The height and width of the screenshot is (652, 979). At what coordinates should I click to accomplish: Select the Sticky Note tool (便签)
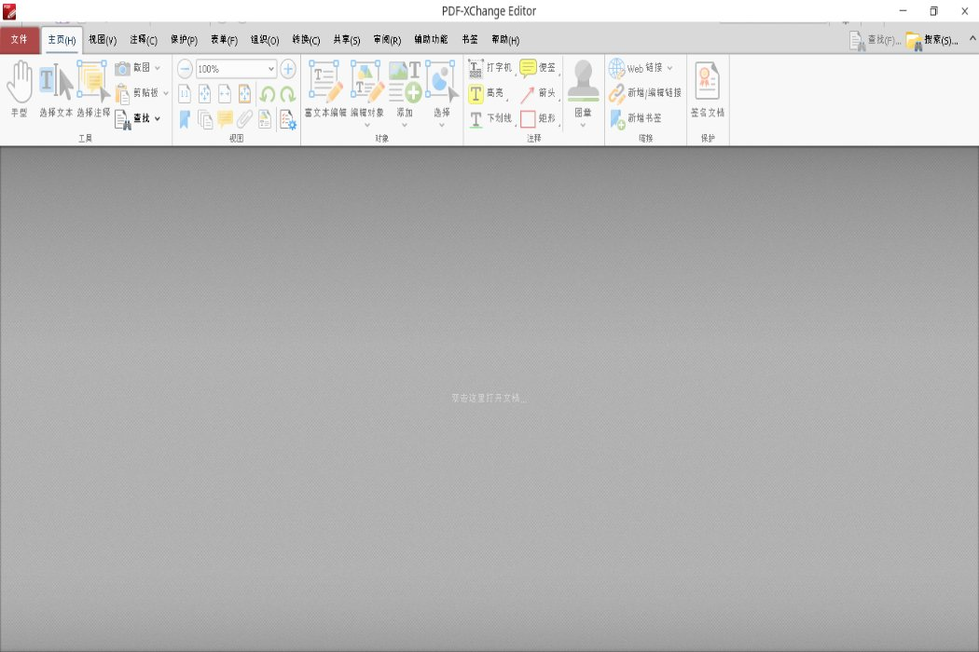click(x=539, y=68)
